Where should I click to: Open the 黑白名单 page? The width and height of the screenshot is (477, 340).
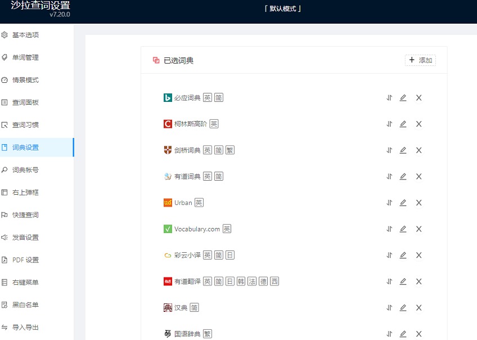tap(37, 305)
